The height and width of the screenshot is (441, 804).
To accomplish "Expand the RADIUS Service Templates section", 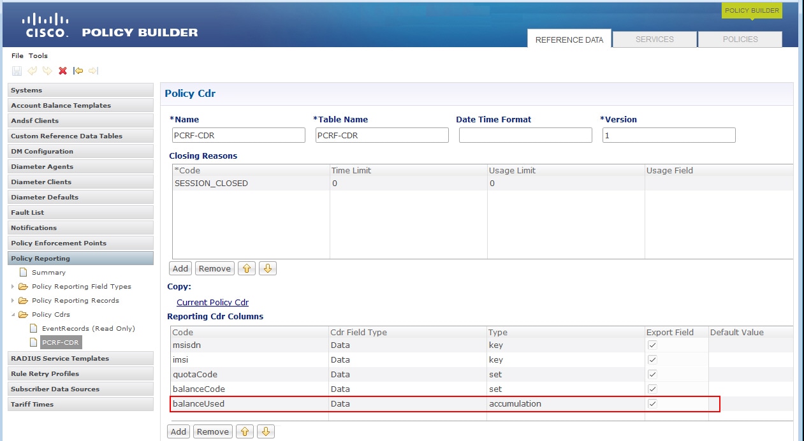I will click(80, 359).
